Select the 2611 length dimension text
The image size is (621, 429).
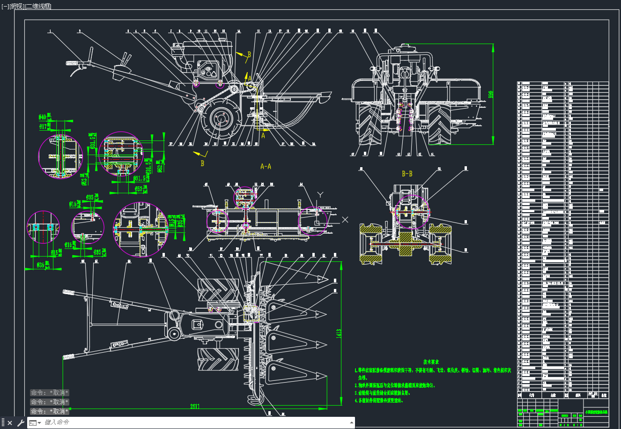195,406
